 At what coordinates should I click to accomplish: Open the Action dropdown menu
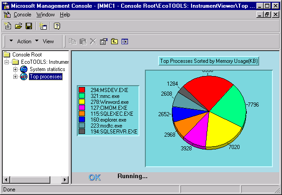[20, 41]
